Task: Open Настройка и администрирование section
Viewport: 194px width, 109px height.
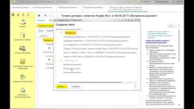Action: (x=23, y=93)
